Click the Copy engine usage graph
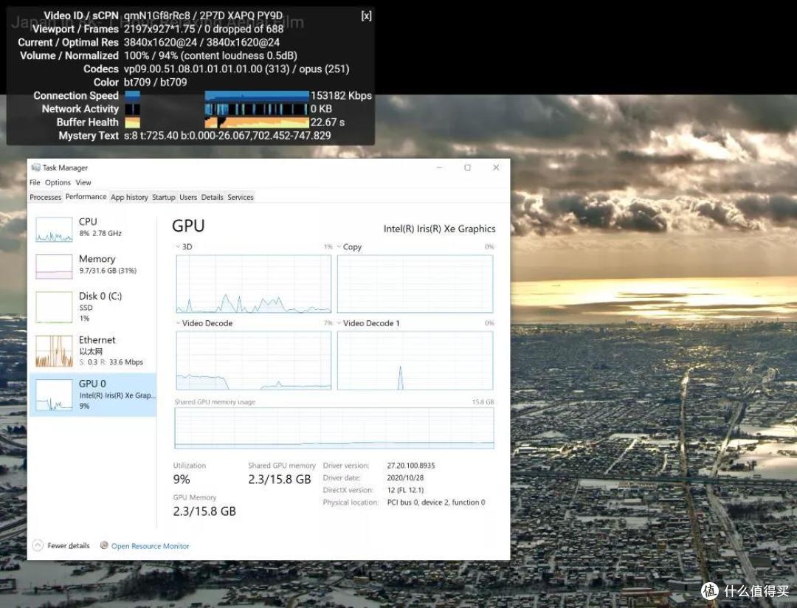797x608 pixels. coord(415,284)
